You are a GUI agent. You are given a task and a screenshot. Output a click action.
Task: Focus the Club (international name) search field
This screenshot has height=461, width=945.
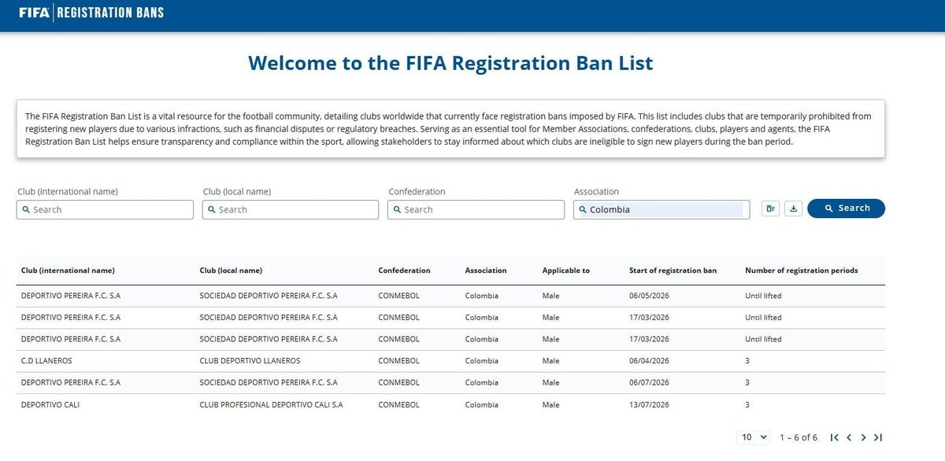coord(105,209)
